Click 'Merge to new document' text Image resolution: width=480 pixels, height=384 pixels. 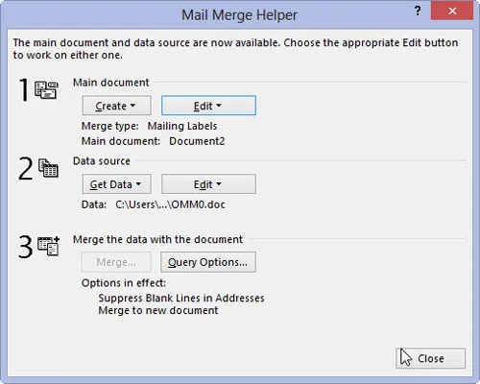(x=158, y=310)
